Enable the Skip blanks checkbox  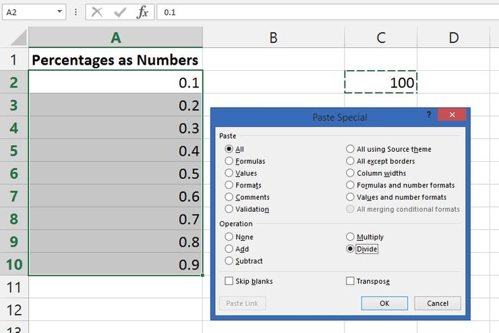coord(229,281)
